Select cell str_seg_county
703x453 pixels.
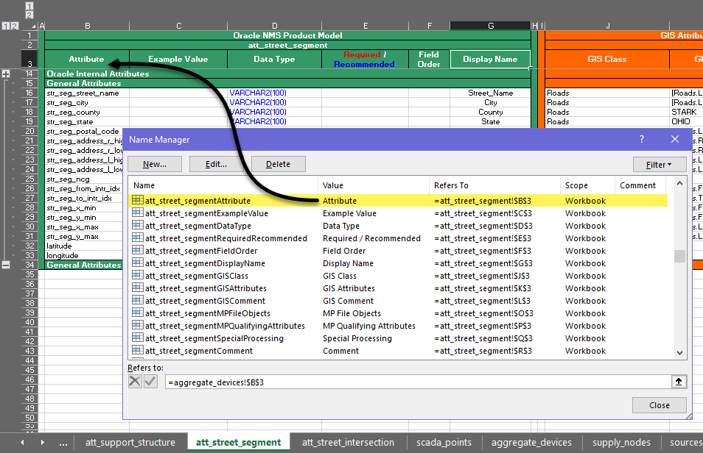[87, 112]
